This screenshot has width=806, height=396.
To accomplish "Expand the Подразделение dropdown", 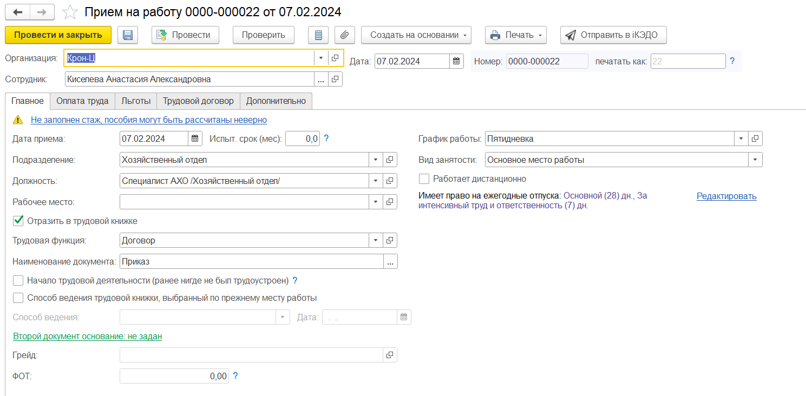I will (x=376, y=160).
